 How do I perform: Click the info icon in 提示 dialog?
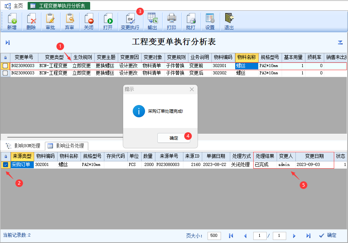[139, 111]
